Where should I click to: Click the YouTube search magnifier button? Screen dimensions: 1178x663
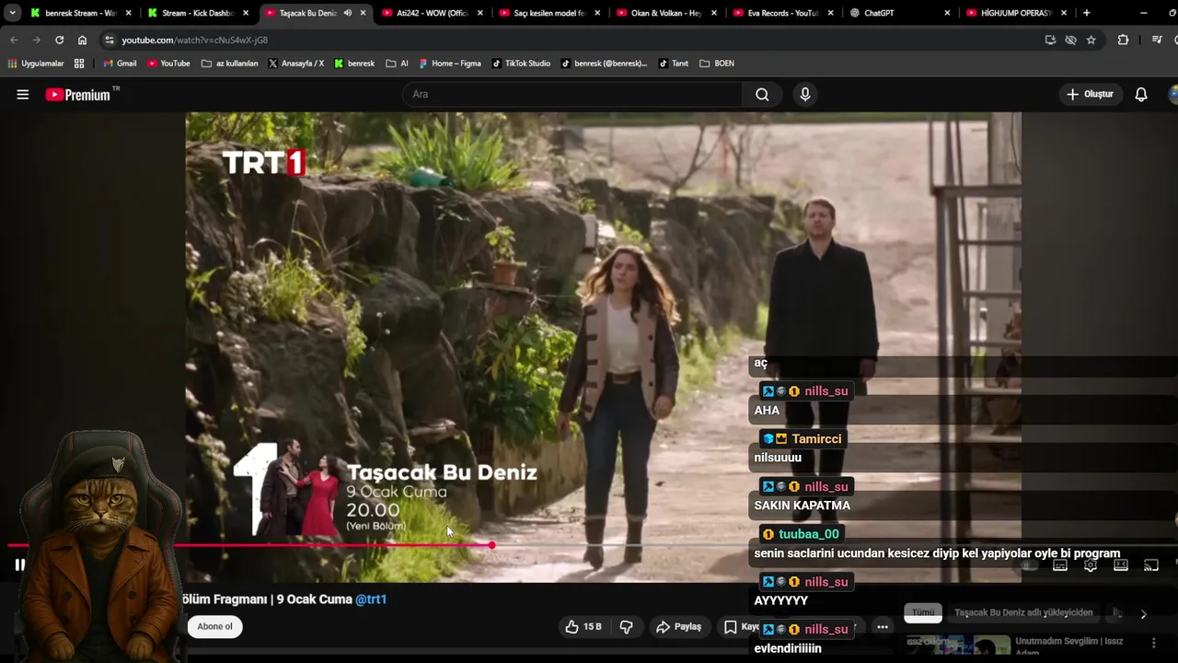coord(762,94)
